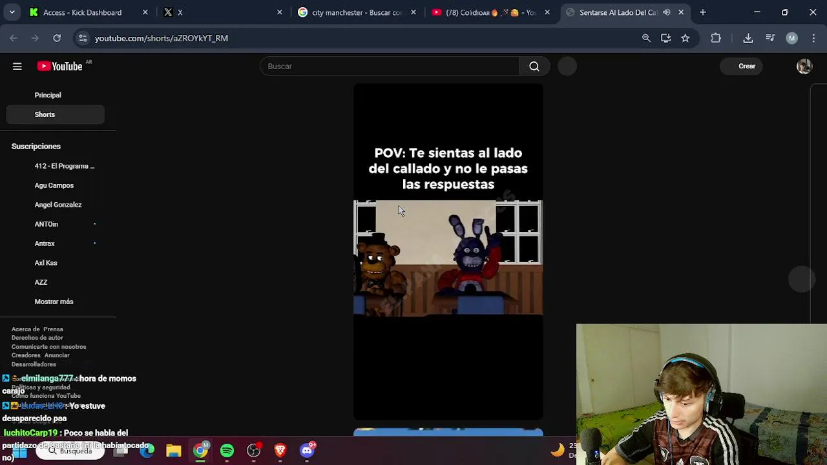
Task: Open the Chrome three-dot menu
Action: coord(813,38)
